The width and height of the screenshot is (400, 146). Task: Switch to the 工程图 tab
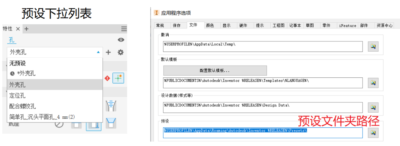(x=278, y=25)
